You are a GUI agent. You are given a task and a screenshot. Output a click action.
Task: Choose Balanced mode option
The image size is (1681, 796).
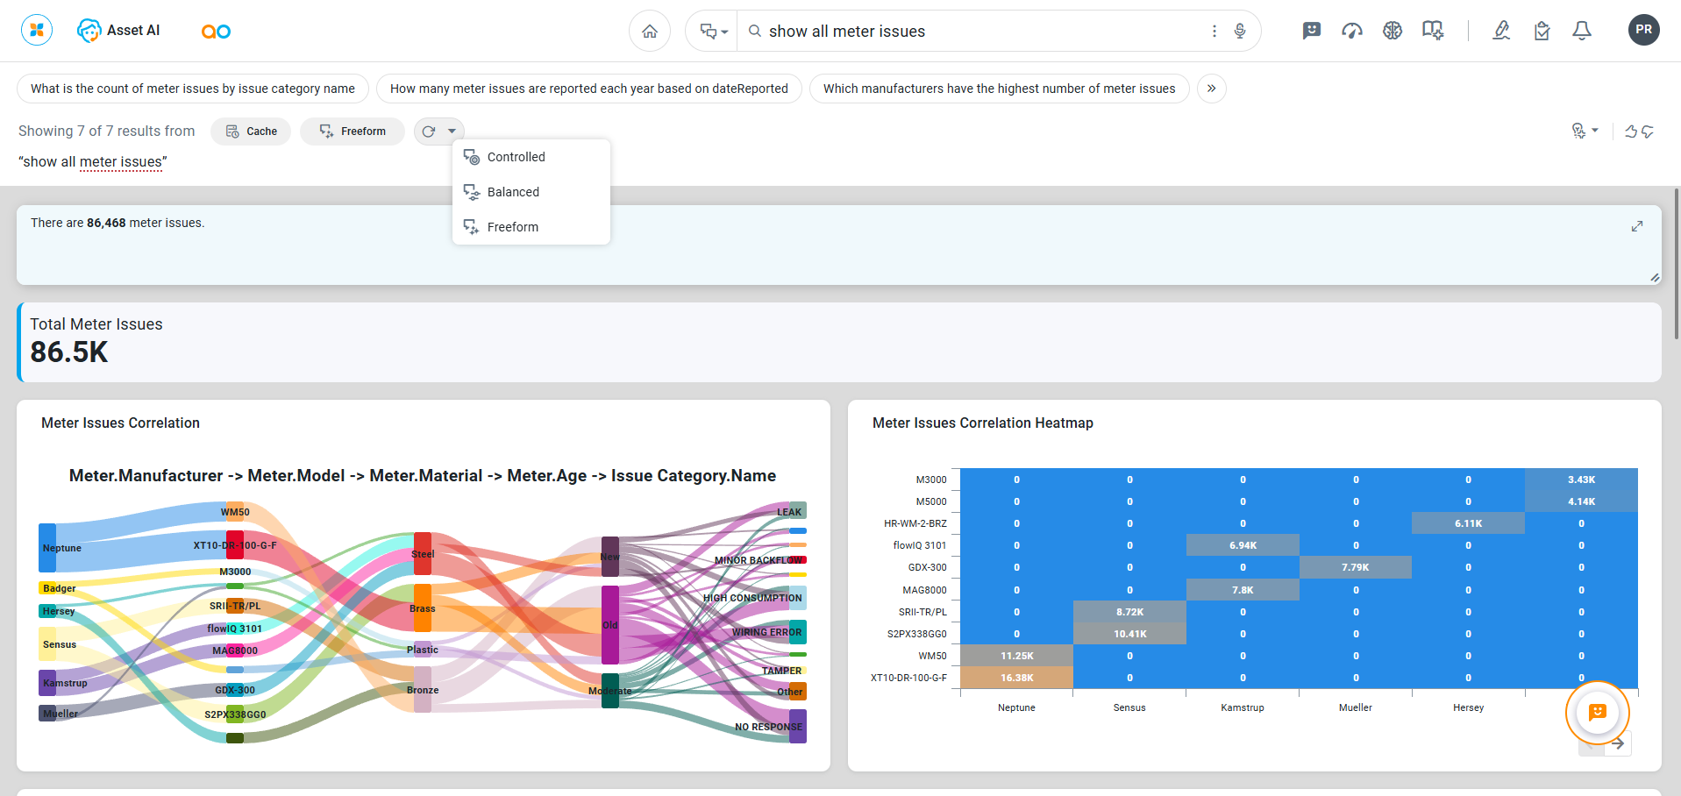click(513, 192)
